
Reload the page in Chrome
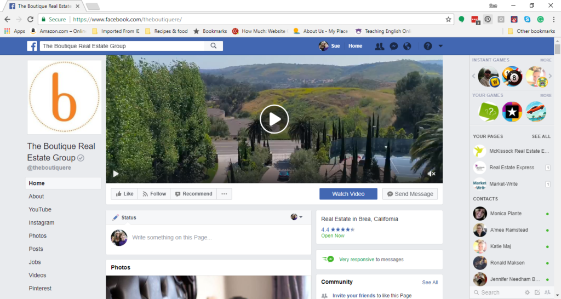coord(31,19)
